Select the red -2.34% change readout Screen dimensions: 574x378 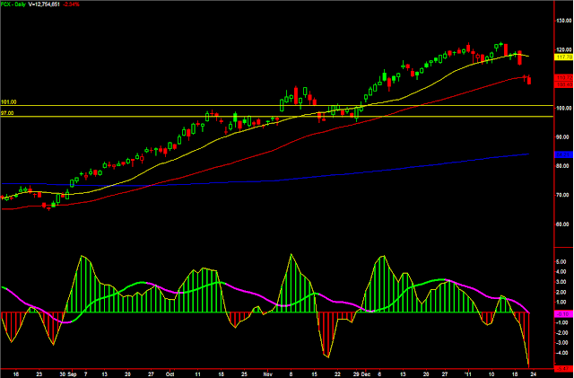[72, 4]
